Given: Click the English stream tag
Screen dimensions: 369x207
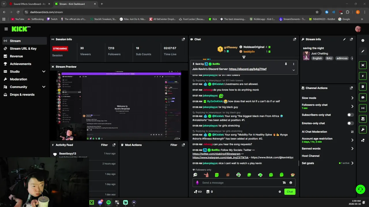Looking at the screenshot, I should point(317,58).
